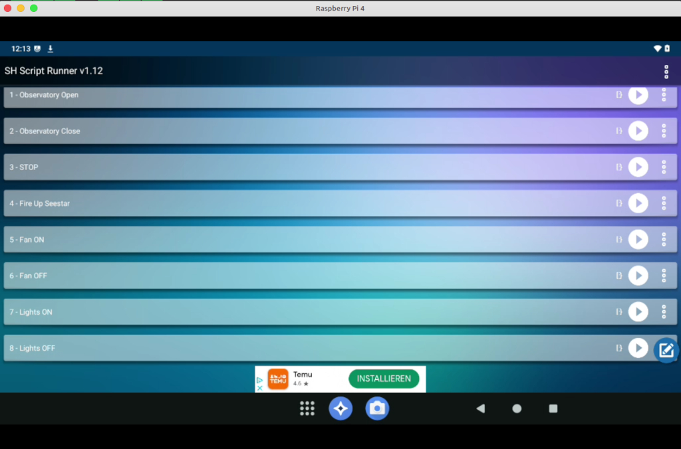The width and height of the screenshot is (681, 449).
Task: View code braces icon for Fan ON
Action: pyautogui.click(x=619, y=239)
